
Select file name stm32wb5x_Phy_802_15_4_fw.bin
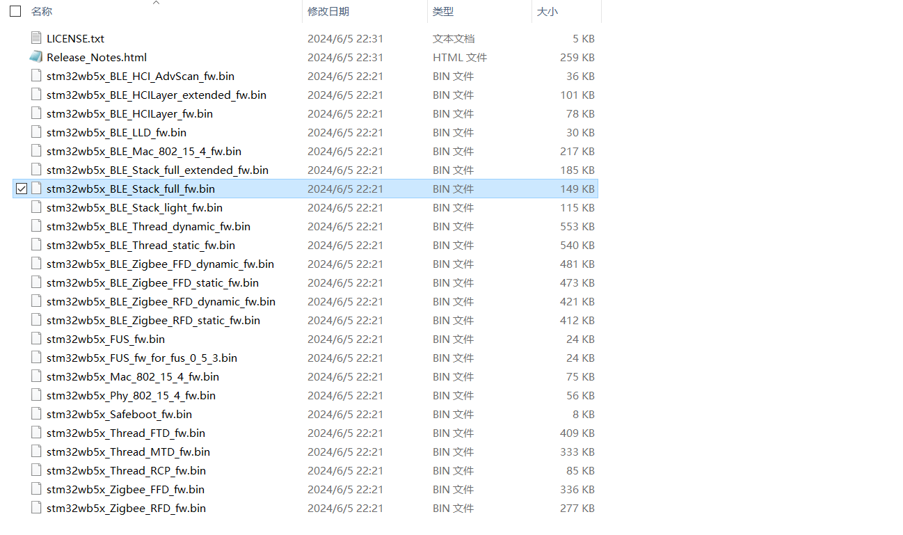[131, 396]
